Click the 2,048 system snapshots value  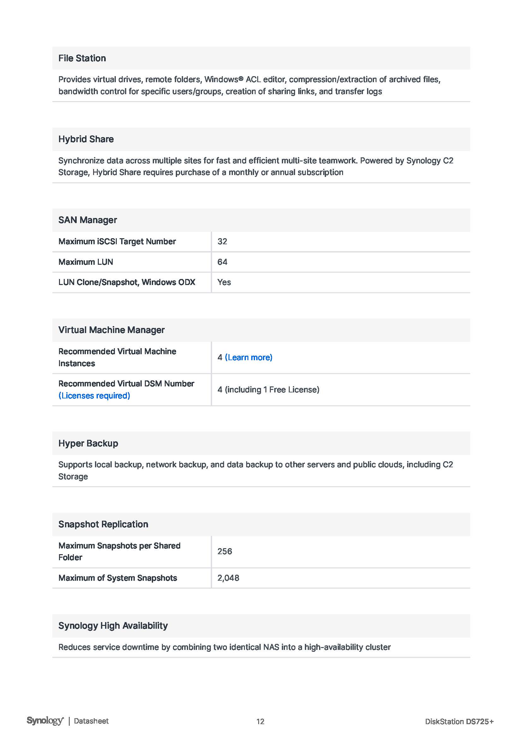[x=228, y=578]
